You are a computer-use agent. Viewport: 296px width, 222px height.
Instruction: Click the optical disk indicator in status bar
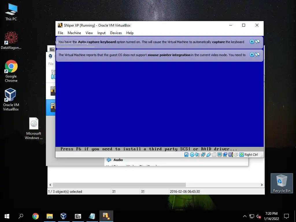(x=192, y=155)
